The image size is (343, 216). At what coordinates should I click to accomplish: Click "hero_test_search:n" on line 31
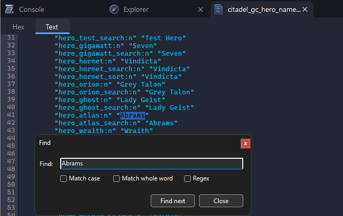(x=95, y=38)
